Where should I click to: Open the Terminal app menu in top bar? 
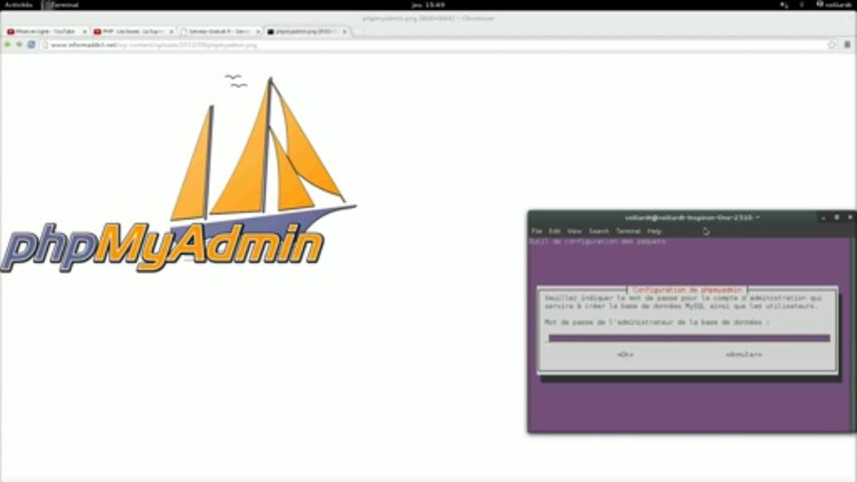point(60,5)
